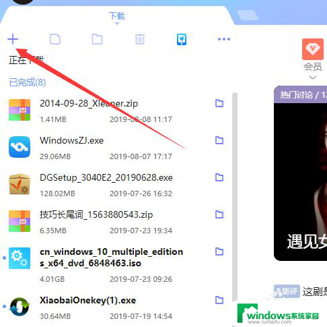Screen dimensions: 327x327
Task: Open folder for 2014-09-28_Xleaner.zip
Action: click(219, 103)
